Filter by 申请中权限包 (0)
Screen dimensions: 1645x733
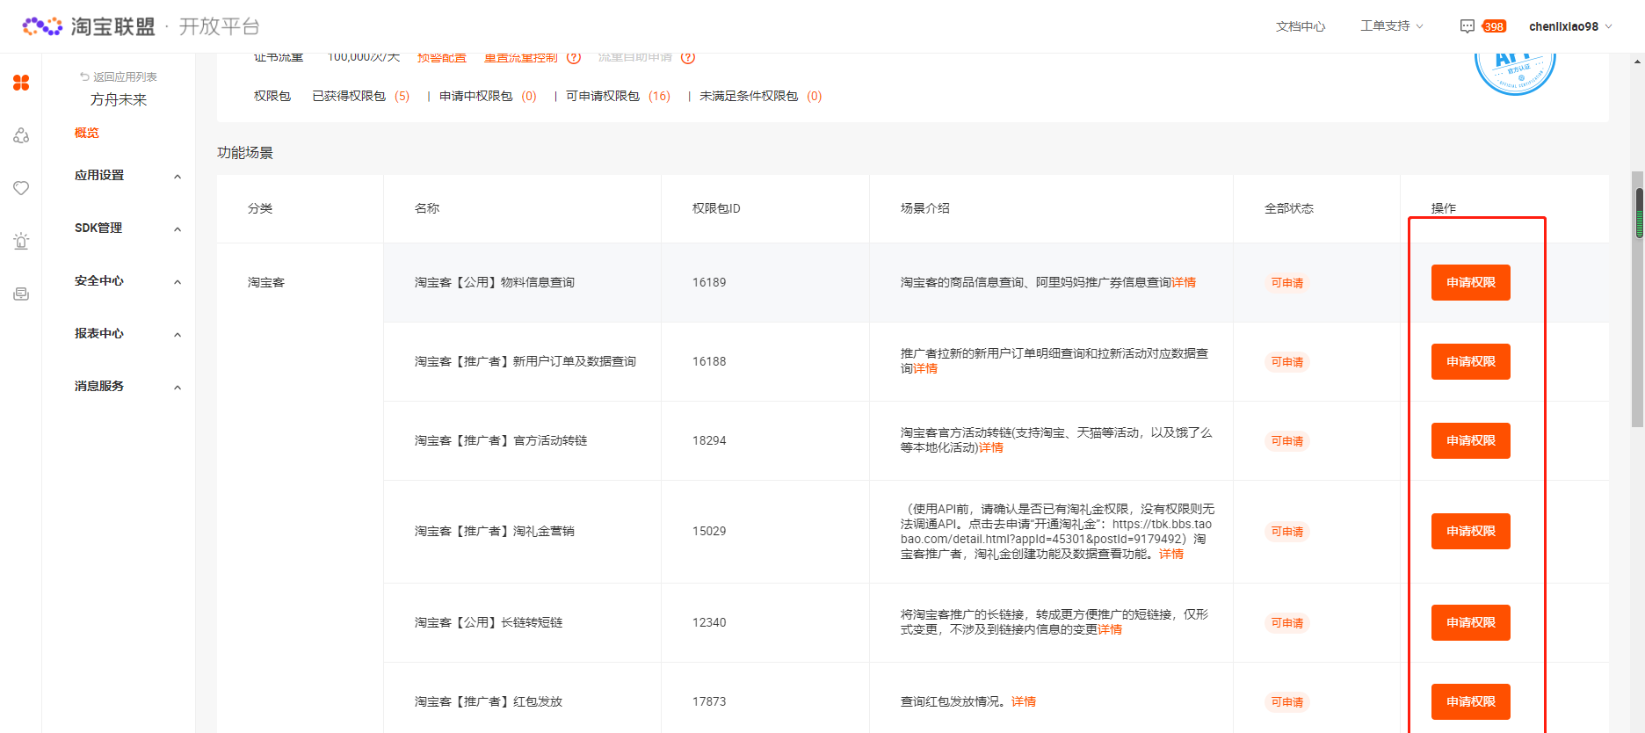(488, 96)
